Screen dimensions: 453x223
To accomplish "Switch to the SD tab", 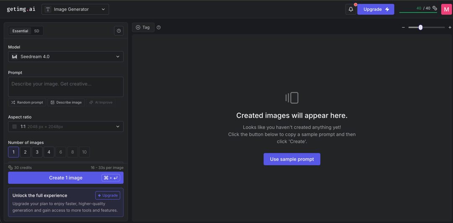I will [x=36, y=31].
